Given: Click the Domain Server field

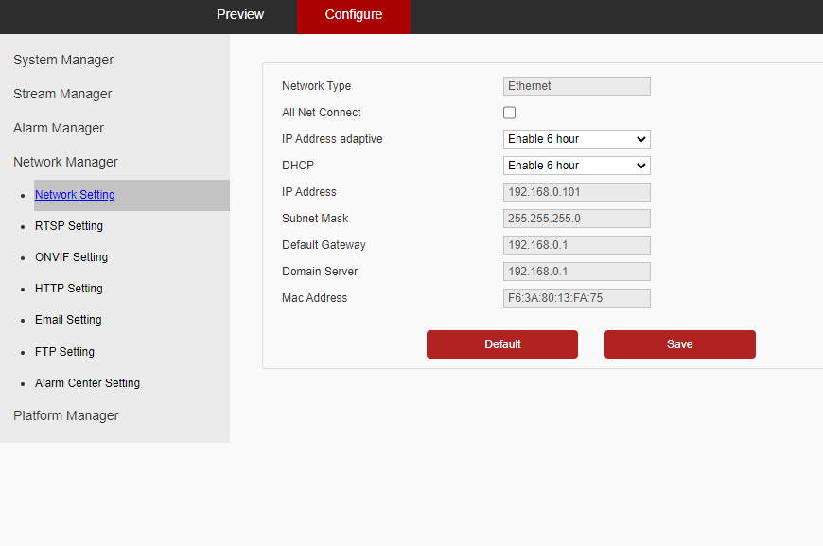Looking at the screenshot, I should click(x=577, y=272).
